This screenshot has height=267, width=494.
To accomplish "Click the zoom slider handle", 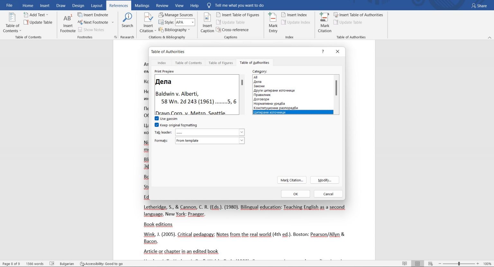I will (459, 263).
